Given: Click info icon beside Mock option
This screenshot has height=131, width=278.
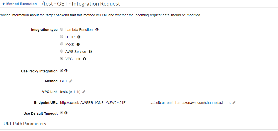Looking at the screenshot, I should pos(78,44).
